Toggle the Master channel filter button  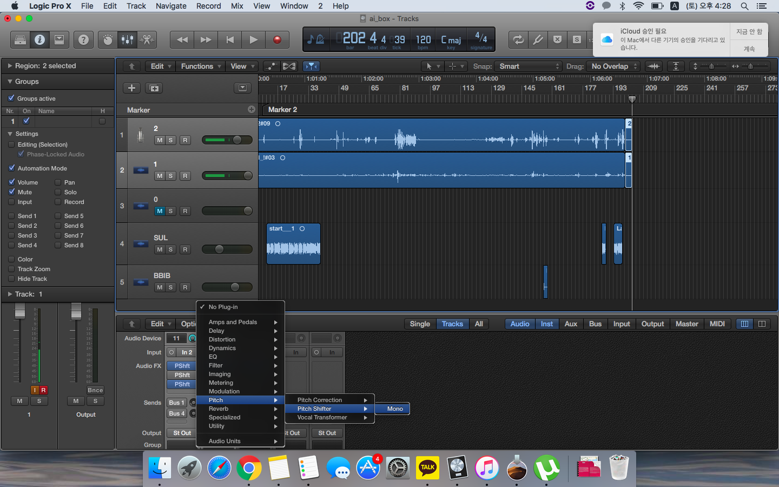[x=686, y=324]
